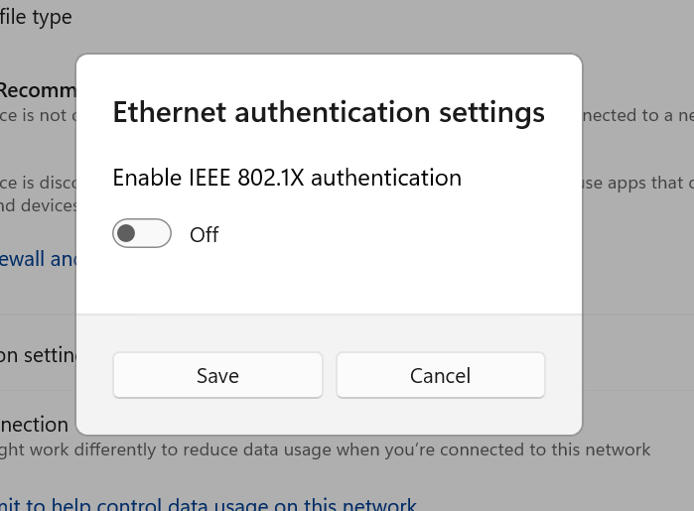Click the "Enable IEEE 802.1X authentication" label

[287, 179]
